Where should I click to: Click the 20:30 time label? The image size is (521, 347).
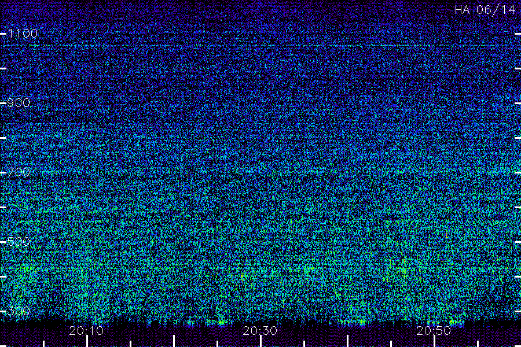(260, 330)
